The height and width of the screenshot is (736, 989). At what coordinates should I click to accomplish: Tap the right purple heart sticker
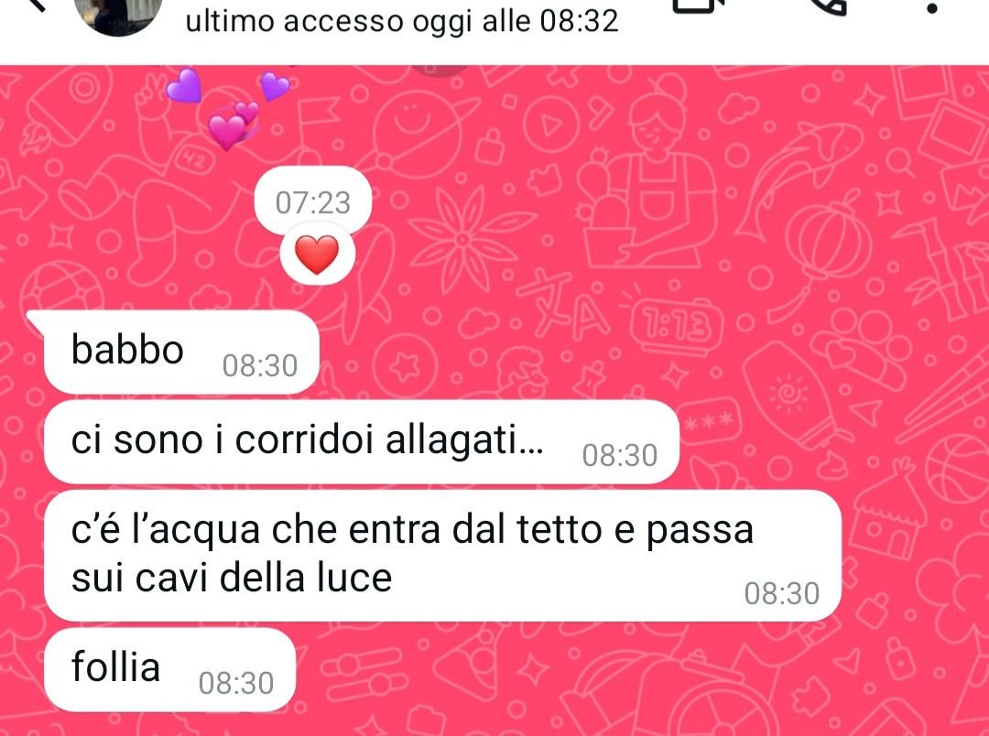coord(275,85)
